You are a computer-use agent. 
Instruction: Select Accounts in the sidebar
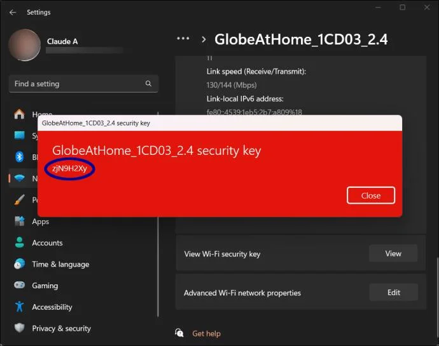[x=47, y=243]
